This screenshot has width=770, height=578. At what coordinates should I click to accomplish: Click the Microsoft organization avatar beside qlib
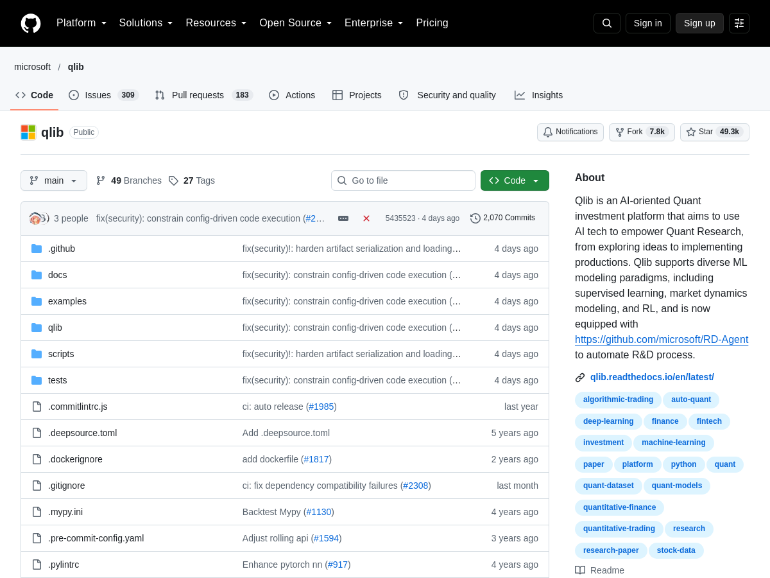coord(28,132)
